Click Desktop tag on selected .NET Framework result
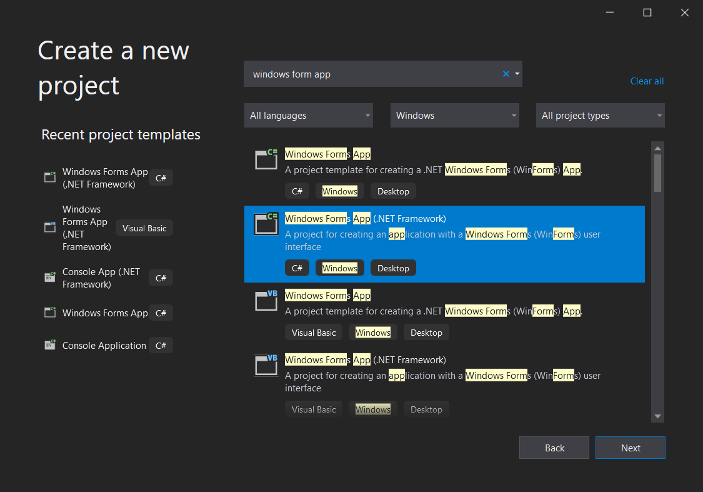Screen dimensions: 703x492 click(x=393, y=268)
